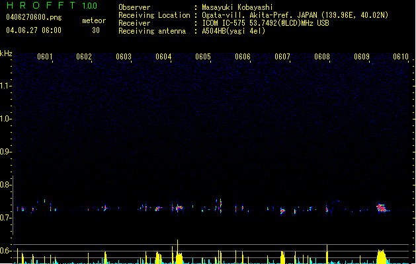Click the 1.0 kHz frequency axis label

coord(5,118)
